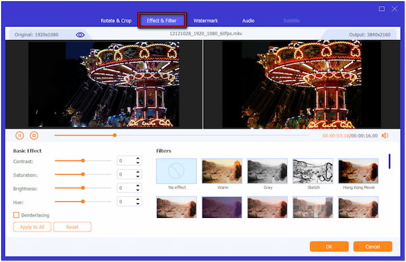The height and width of the screenshot is (262, 406).
Task: Click the playback progress bar handle
Action: tap(115, 135)
